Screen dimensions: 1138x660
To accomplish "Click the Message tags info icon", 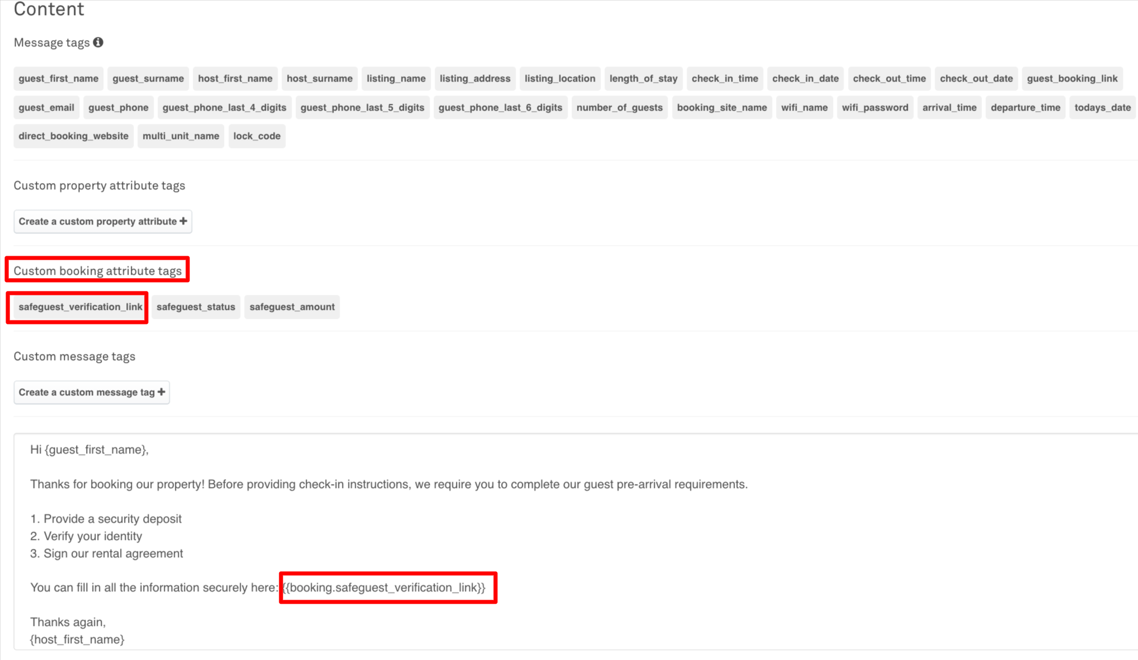I will (98, 42).
